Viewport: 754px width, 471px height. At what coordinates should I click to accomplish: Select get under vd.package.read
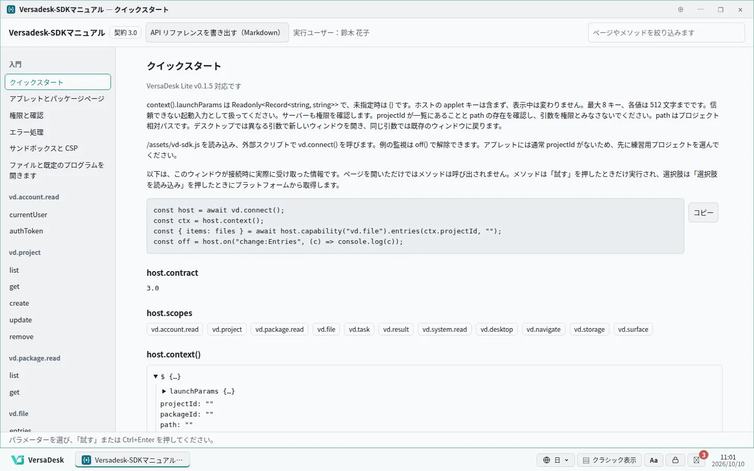click(x=58, y=392)
